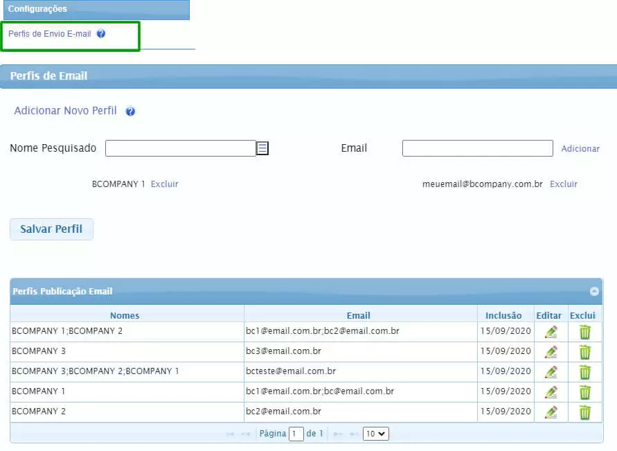Go to previous page of the table
The height and width of the screenshot is (451, 617).
click(246, 434)
